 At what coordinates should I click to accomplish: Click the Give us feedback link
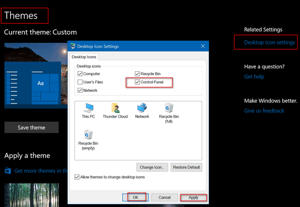264,111
